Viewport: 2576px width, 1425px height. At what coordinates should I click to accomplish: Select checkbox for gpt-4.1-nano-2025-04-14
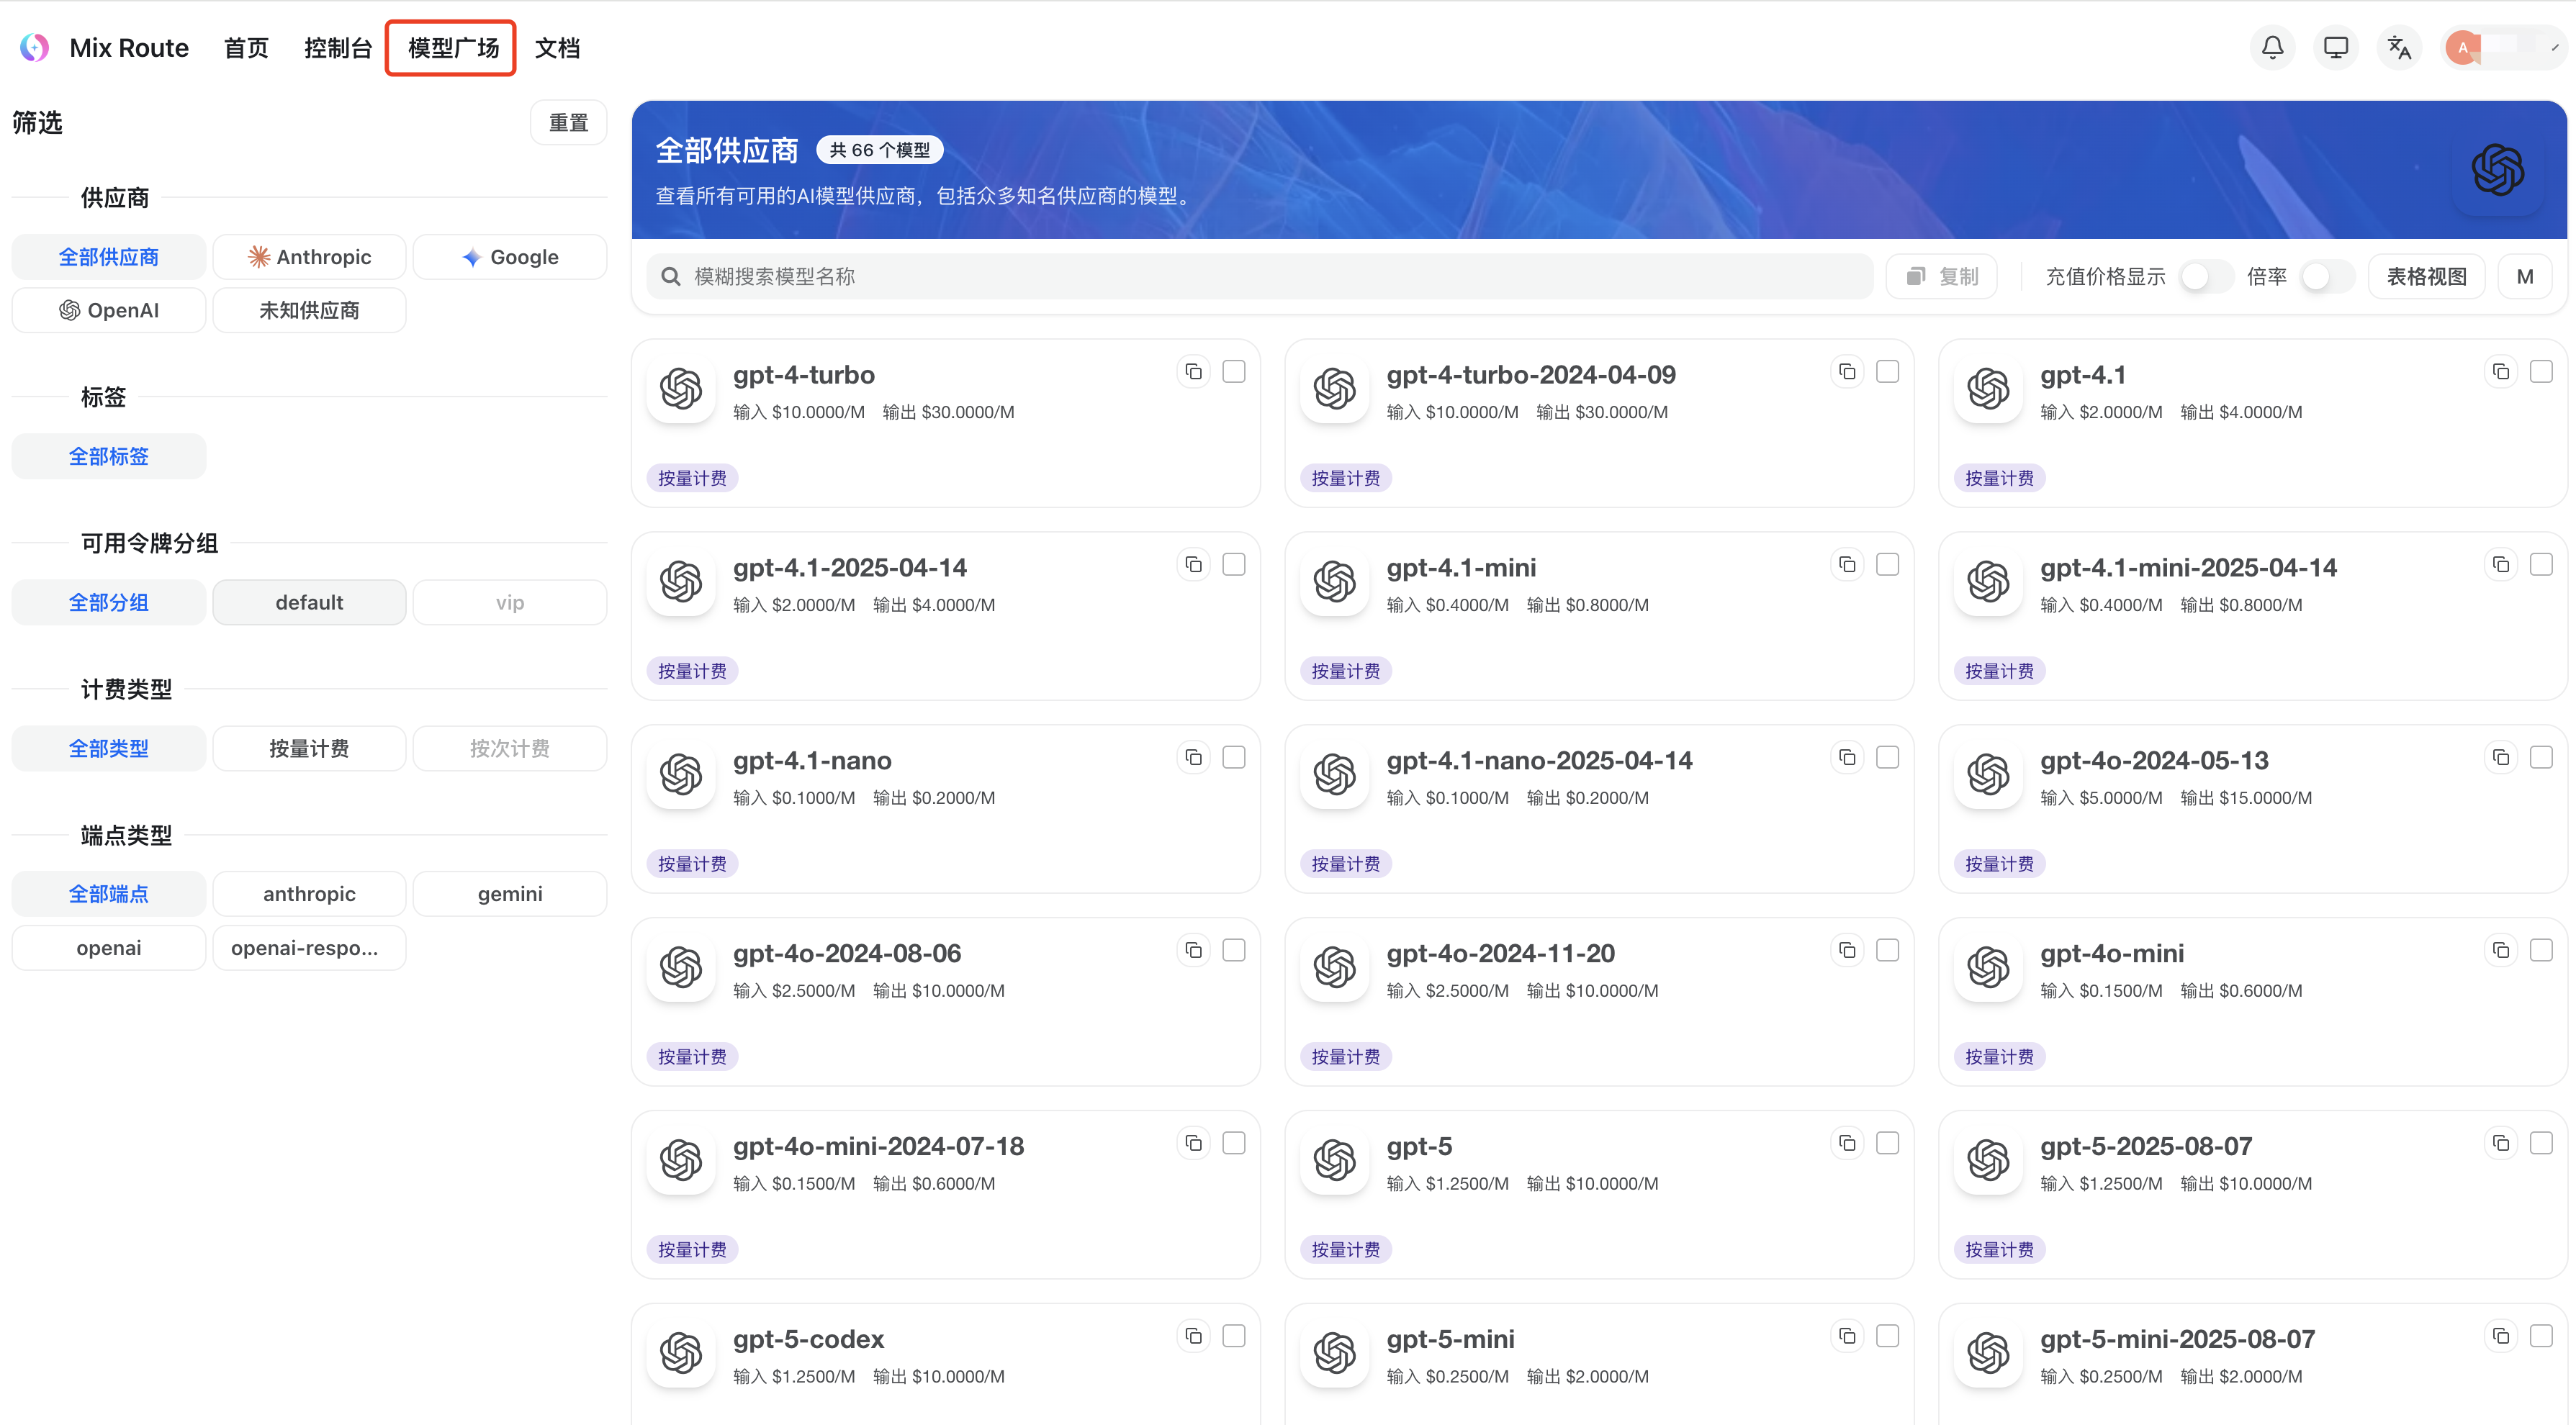pos(1887,757)
